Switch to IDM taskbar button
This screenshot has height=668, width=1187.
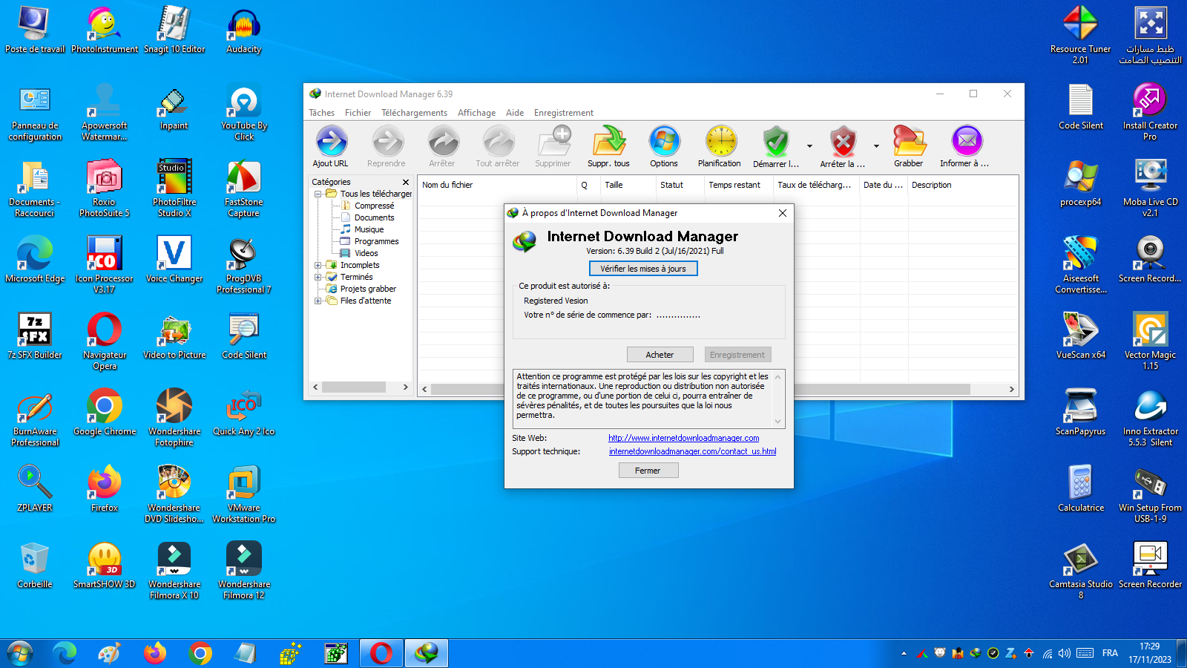427,653
